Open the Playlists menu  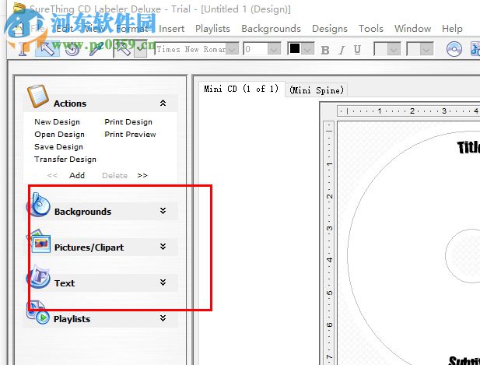pos(212,29)
